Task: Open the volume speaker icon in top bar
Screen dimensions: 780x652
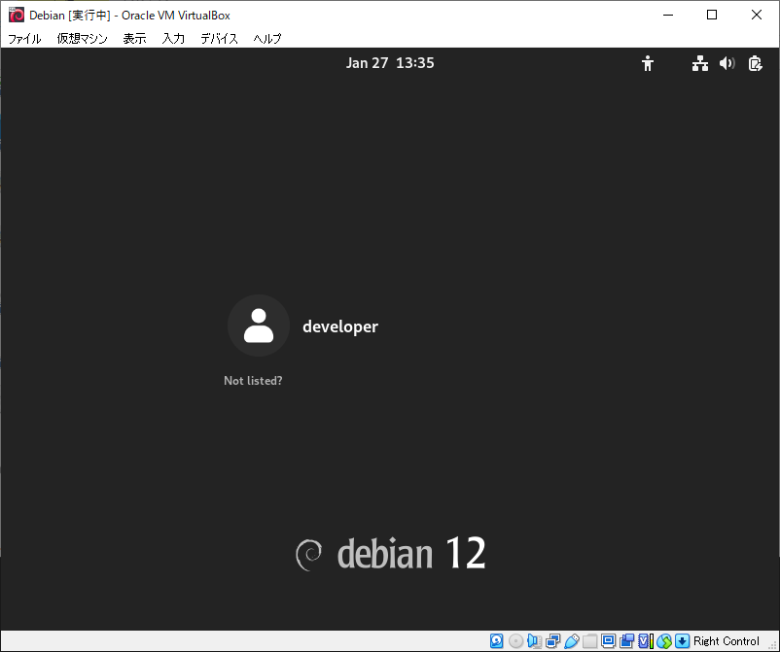Action: [x=727, y=63]
